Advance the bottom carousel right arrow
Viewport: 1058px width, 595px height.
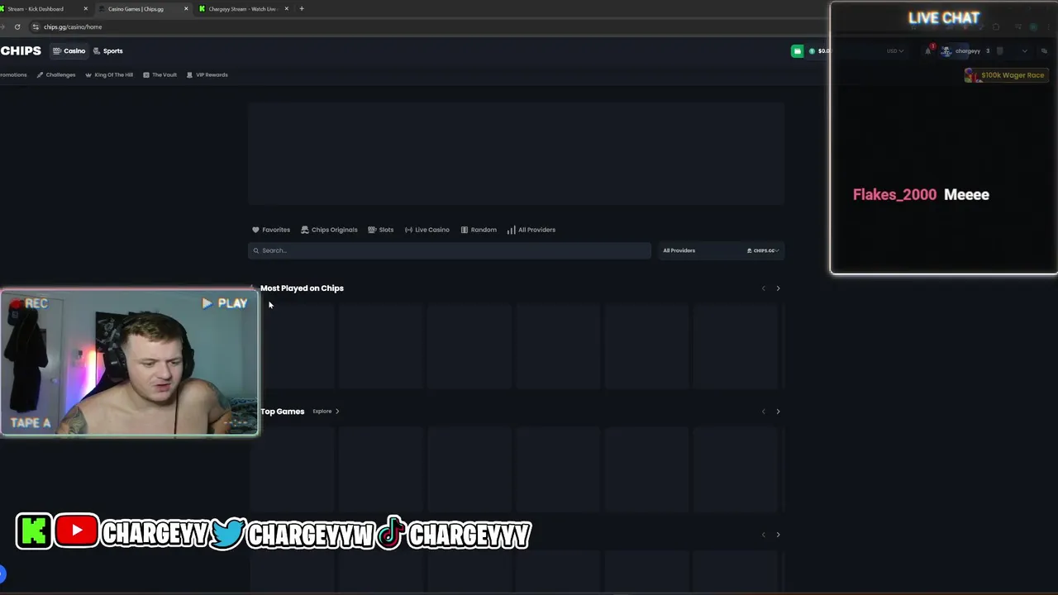point(778,535)
